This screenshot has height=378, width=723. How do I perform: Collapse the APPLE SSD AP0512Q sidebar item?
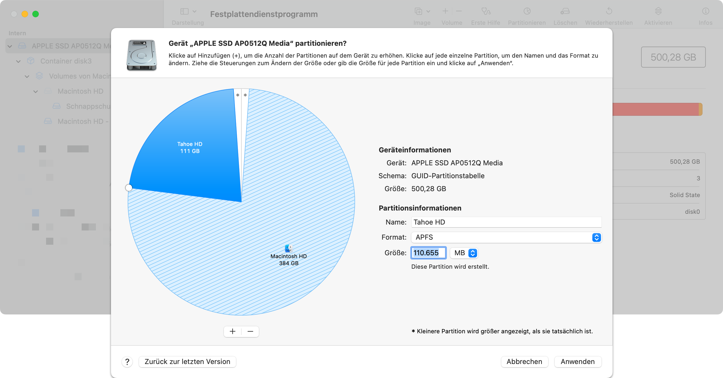[x=10, y=46]
